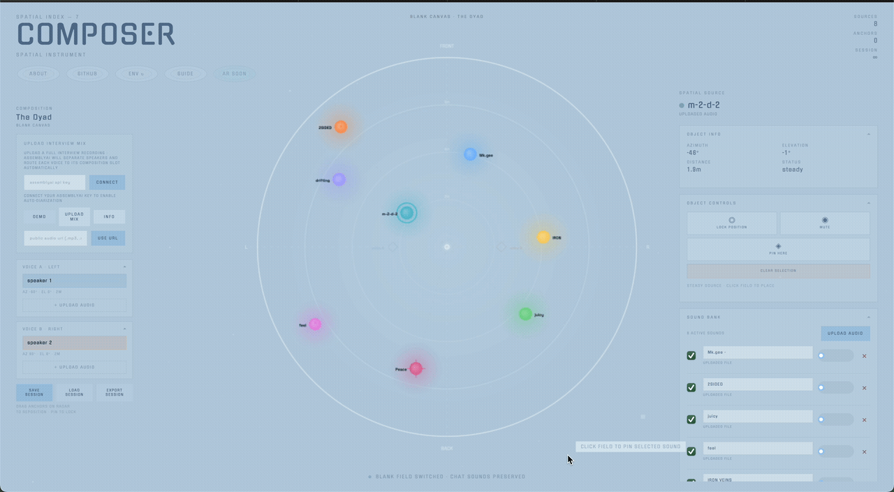
Task: Click the m-2-d-2 spatial source title
Action: [x=704, y=105]
